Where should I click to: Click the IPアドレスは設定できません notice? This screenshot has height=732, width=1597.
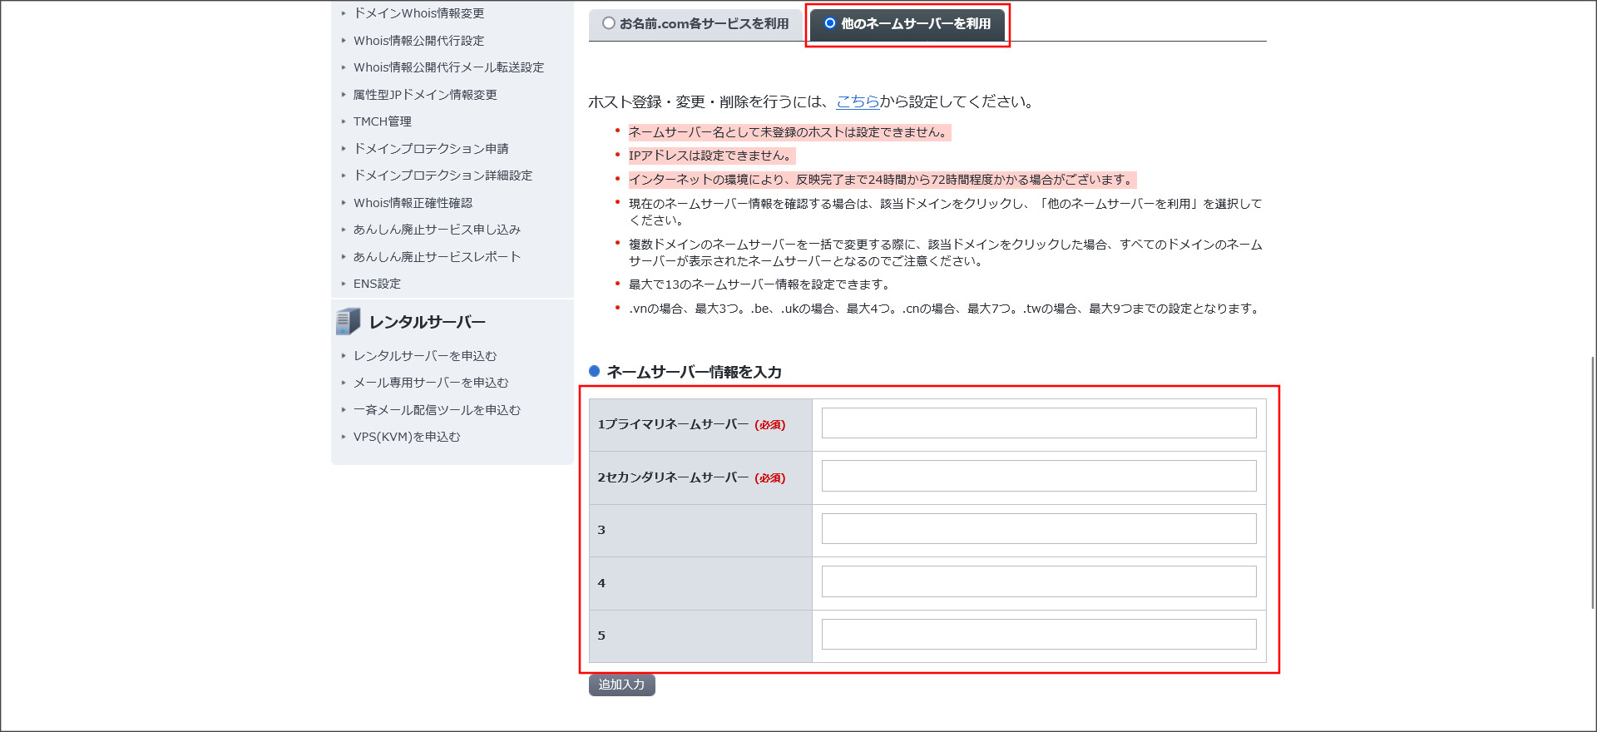click(x=711, y=156)
